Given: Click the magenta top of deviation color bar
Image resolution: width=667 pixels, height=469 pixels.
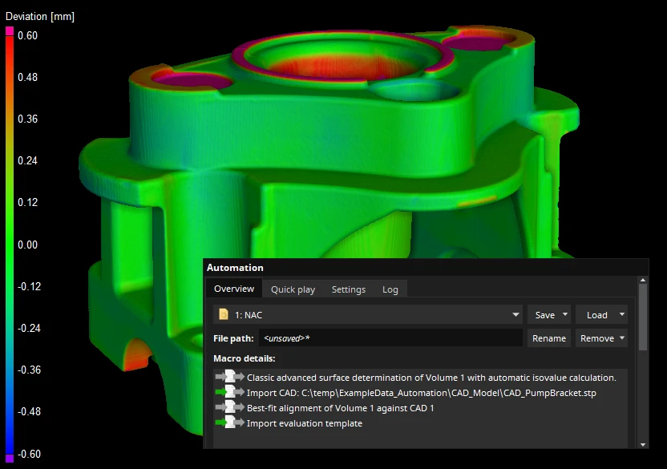Looking at the screenshot, I should (x=10, y=31).
